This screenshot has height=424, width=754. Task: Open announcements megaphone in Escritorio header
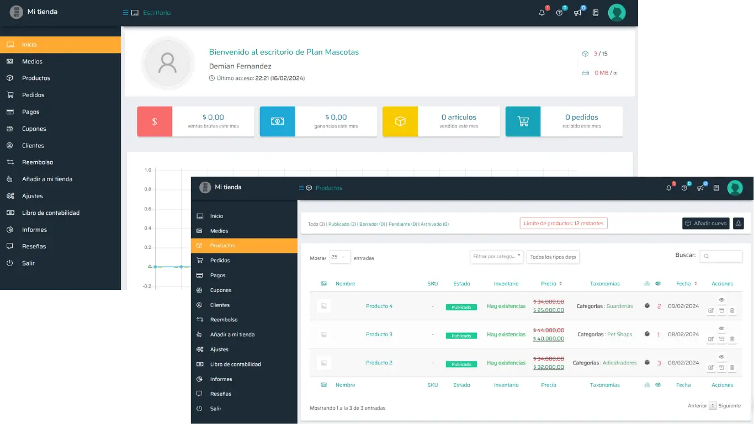577,13
